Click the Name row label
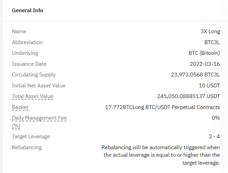Screen dimensions: 228x173 19,31
